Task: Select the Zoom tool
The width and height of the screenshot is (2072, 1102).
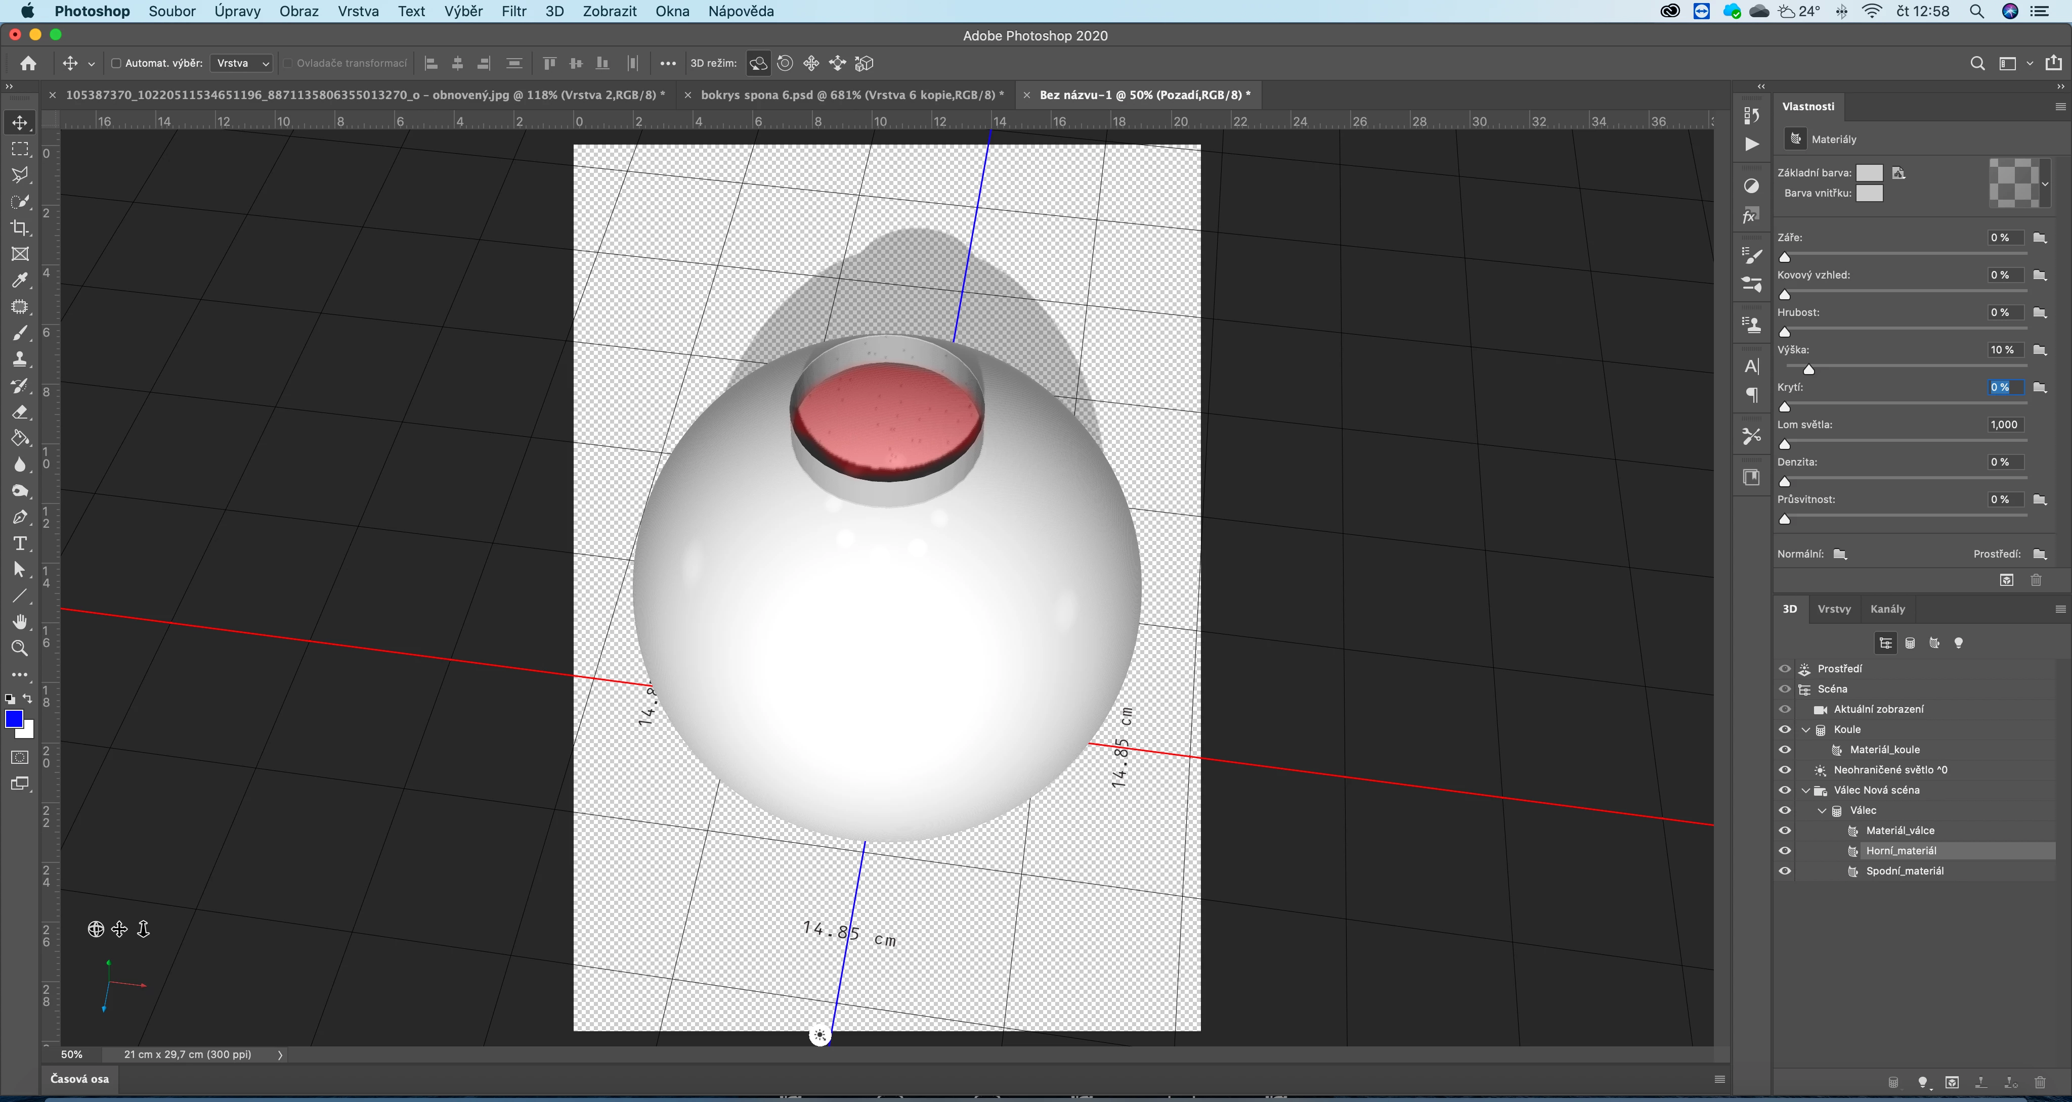Action: (20, 648)
